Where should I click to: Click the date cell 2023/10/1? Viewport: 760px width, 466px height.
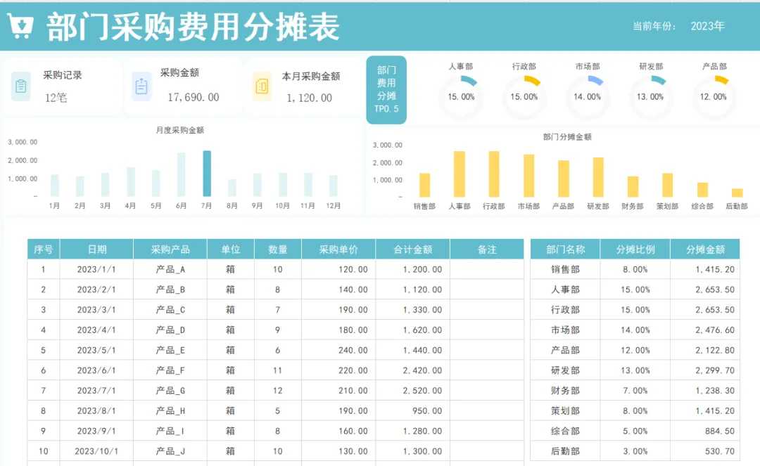pos(96,451)
